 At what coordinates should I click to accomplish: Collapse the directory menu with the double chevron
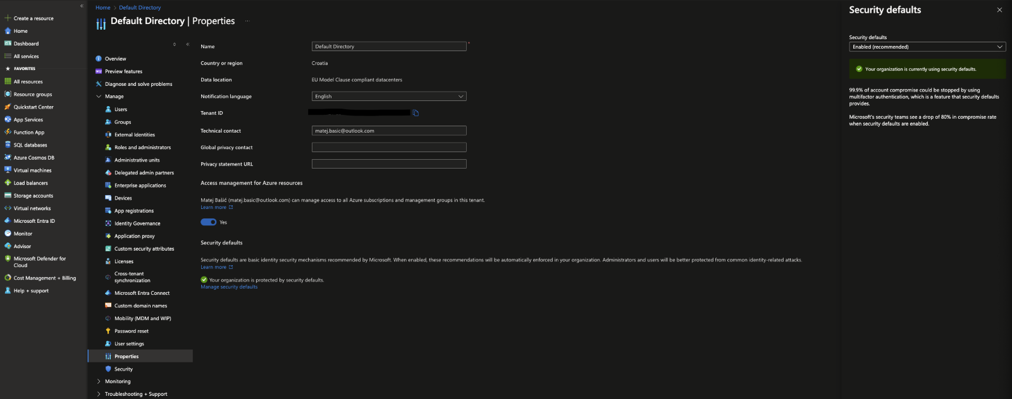tap(188, 44)
